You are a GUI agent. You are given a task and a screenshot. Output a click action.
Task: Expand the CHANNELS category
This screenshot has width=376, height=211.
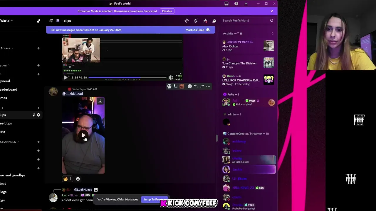(9, 142)
